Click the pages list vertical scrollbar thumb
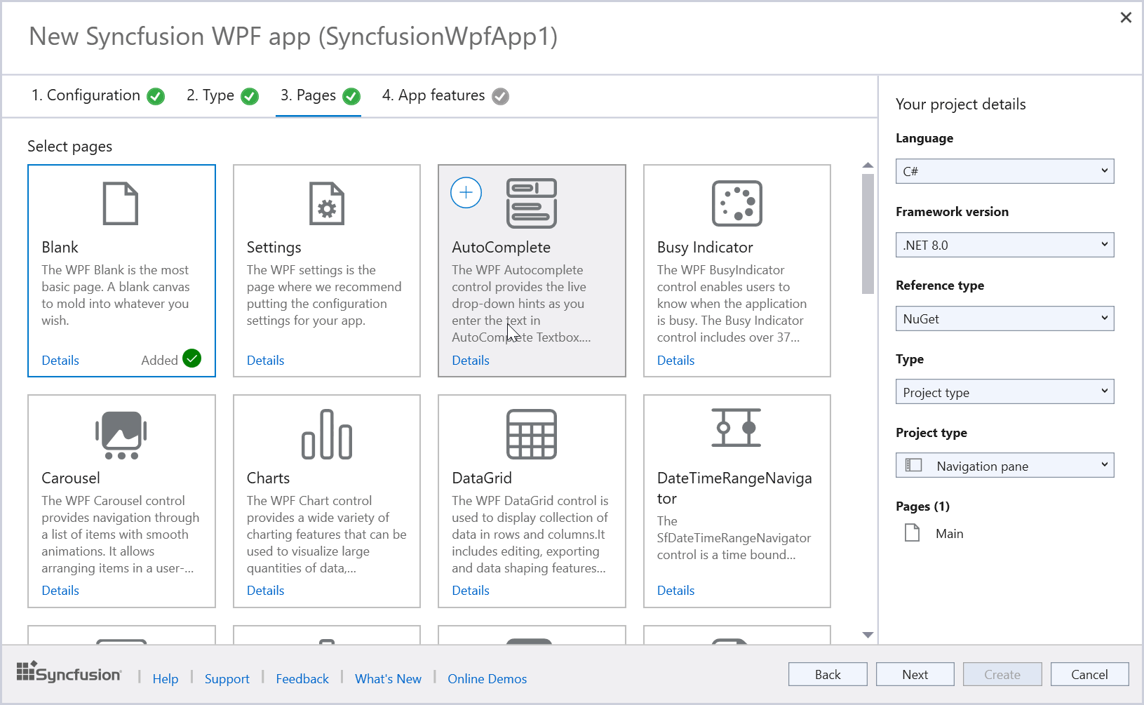Image resolution: width=1144 pixels, height=705 pixels. (868, 233)
